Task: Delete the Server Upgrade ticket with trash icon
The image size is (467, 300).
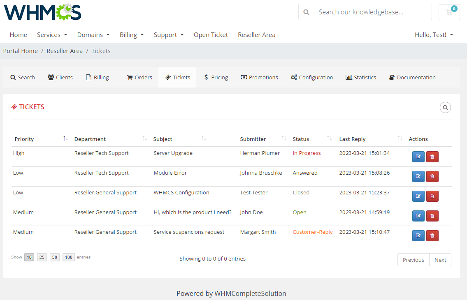Action: [x=432, y=157]
